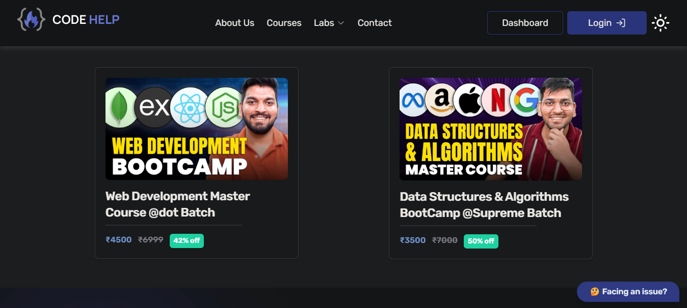
Task: Click the Netflix logo in DSA thumbnail
Action: (497, 100)
